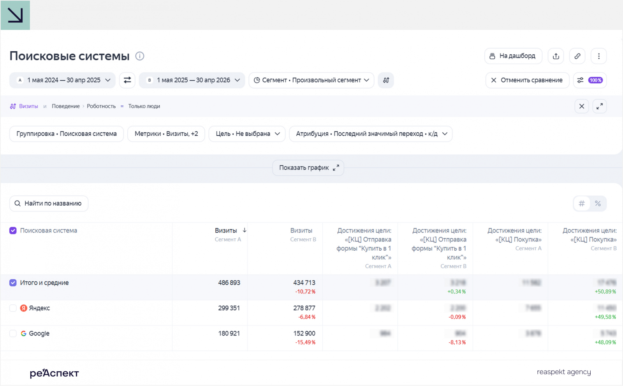Open period A date range dropdown
This screenshot has width=623, height=386.
point(62,80)
